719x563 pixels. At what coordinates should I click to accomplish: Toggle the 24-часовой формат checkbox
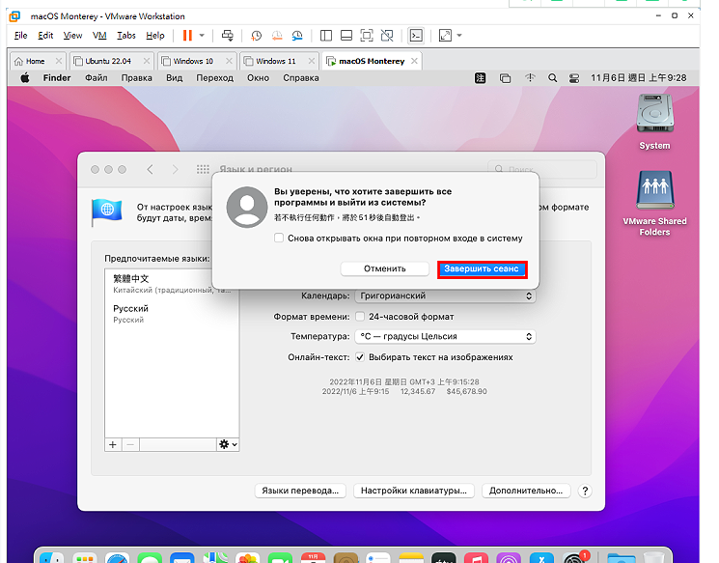tap(360, 317)
